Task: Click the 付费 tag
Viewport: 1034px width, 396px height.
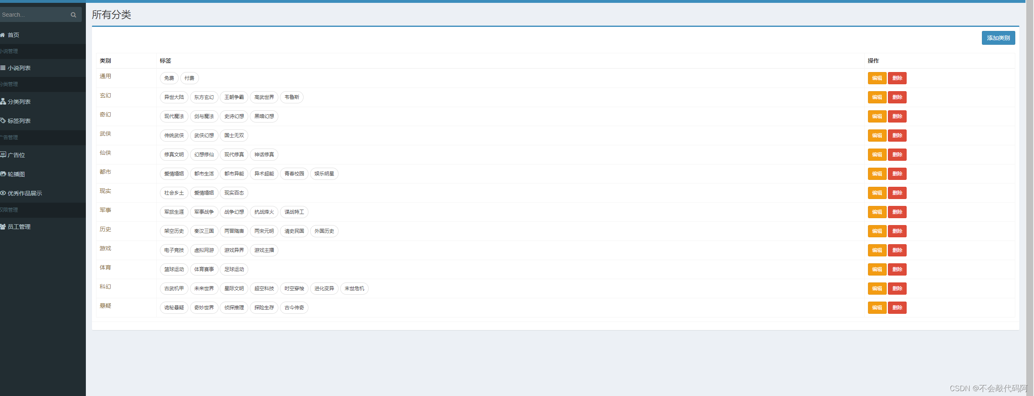Action: tap(189, 78)
